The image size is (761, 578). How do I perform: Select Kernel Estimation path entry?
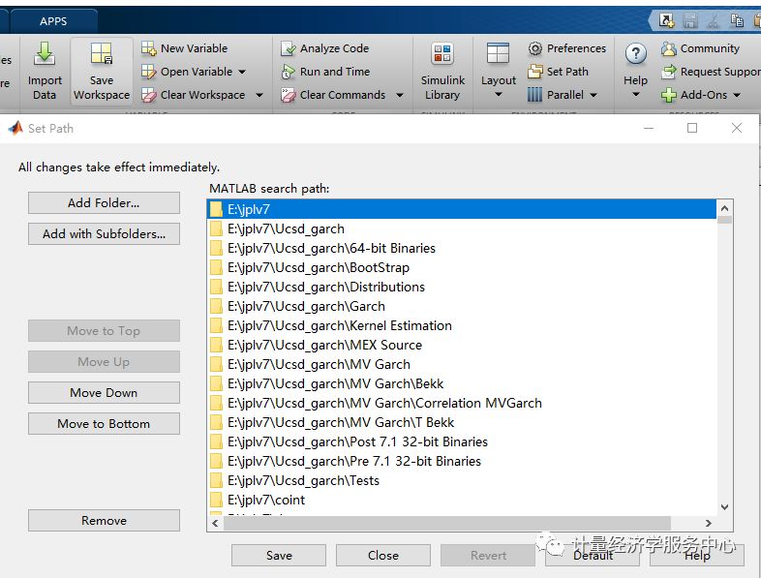tap(462, 325)
